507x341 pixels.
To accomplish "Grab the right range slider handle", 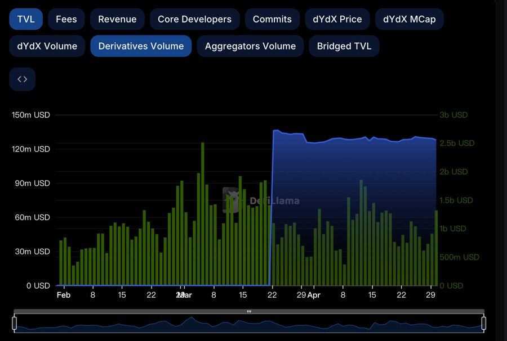I will coord(484,323).
